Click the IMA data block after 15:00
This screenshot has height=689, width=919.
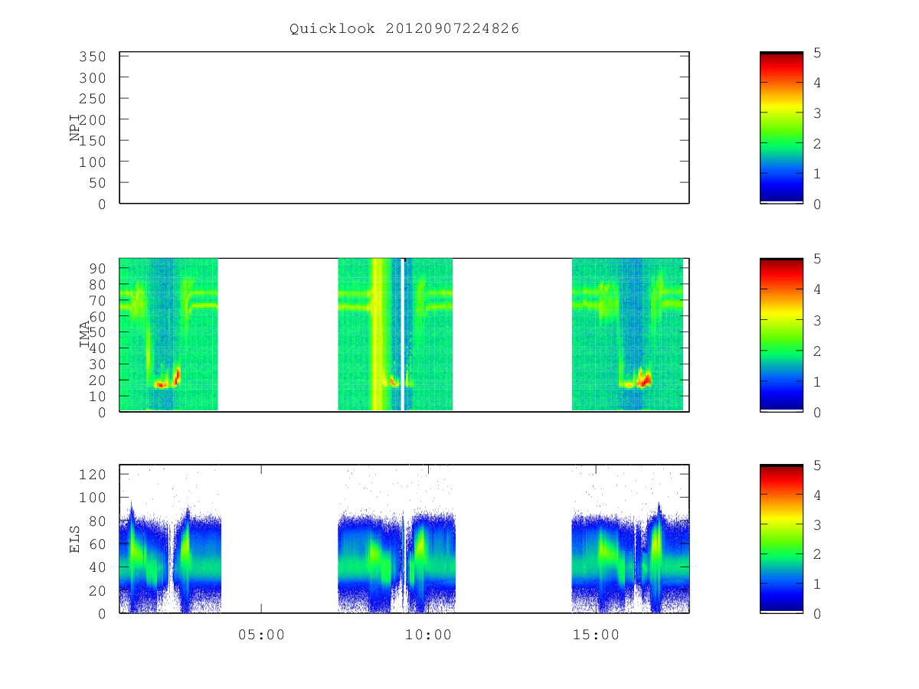[x=627, y=335]
